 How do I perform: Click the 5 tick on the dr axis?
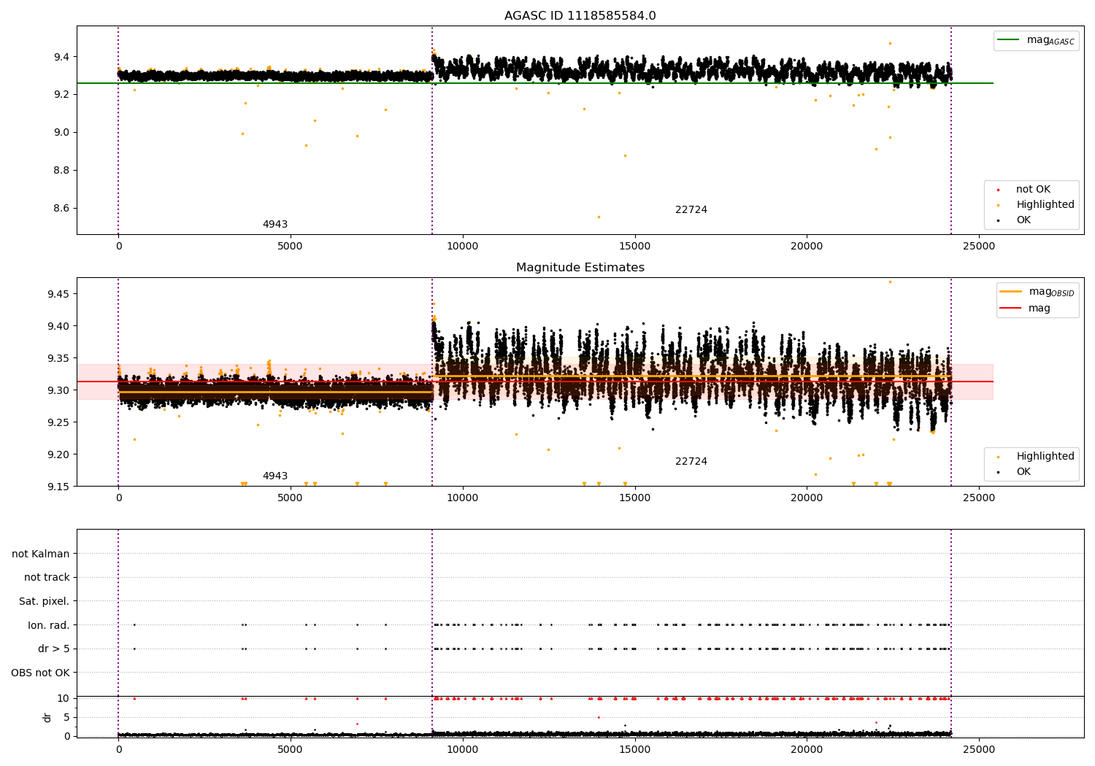[x=67, y=717]
